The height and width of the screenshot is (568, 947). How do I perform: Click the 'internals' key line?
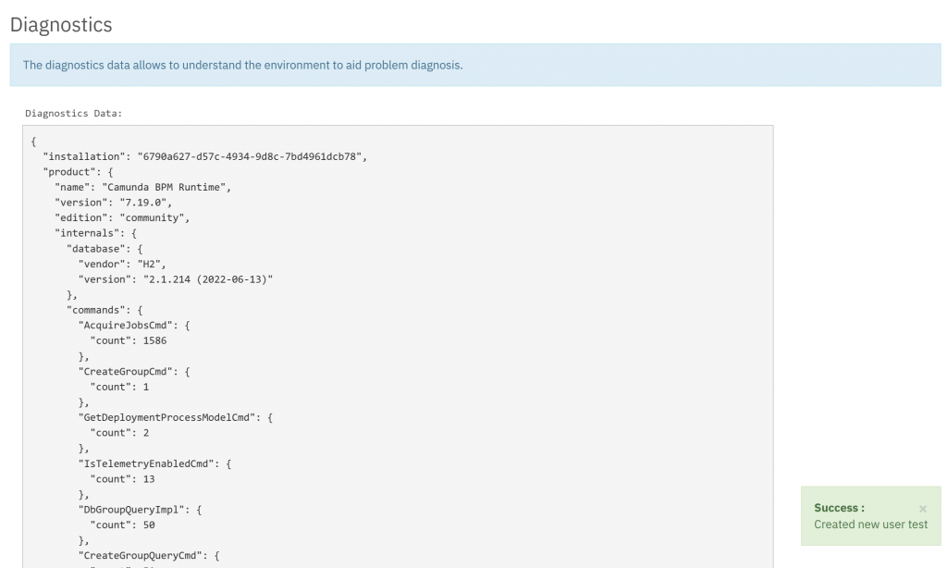[95, 233]
